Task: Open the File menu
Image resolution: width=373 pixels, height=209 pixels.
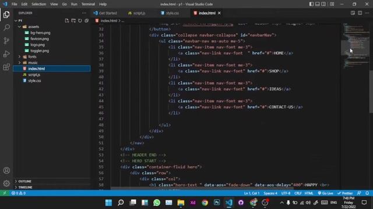Action: [14, 4]
